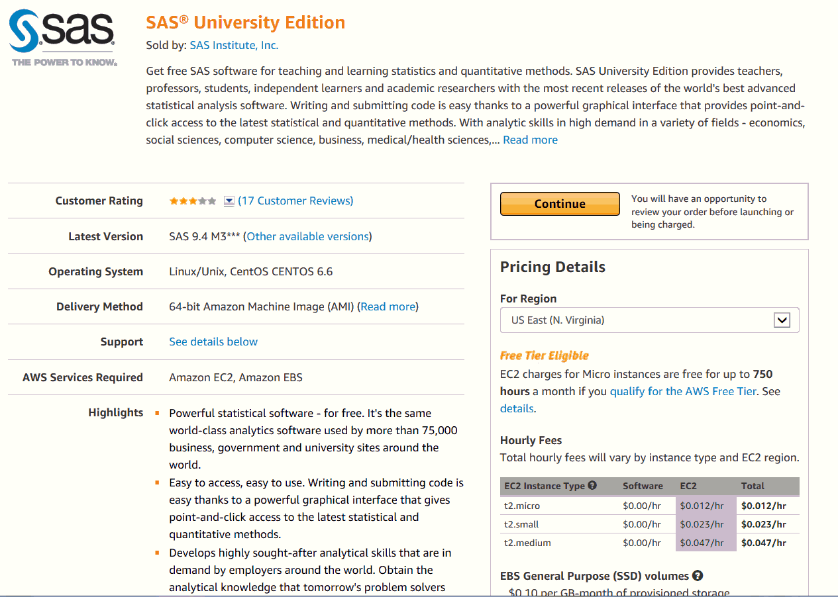View Other available versions link
This screenshot has height=597, width=838.
308,236
